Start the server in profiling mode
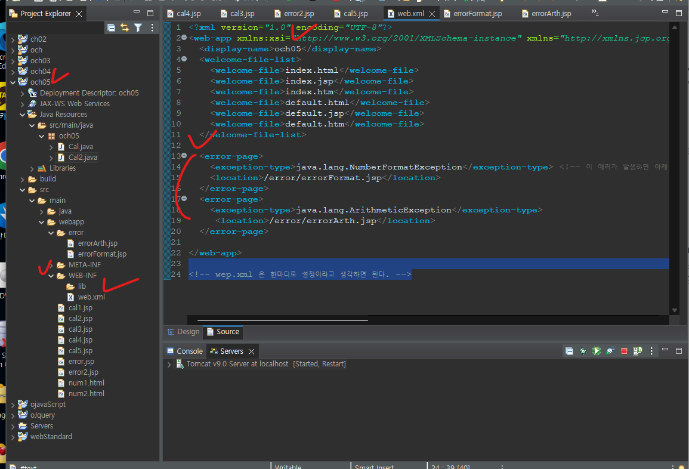Image resolution: width=689 pixels, height=469 pixels. pyautogui.click(x=610, y=351)
